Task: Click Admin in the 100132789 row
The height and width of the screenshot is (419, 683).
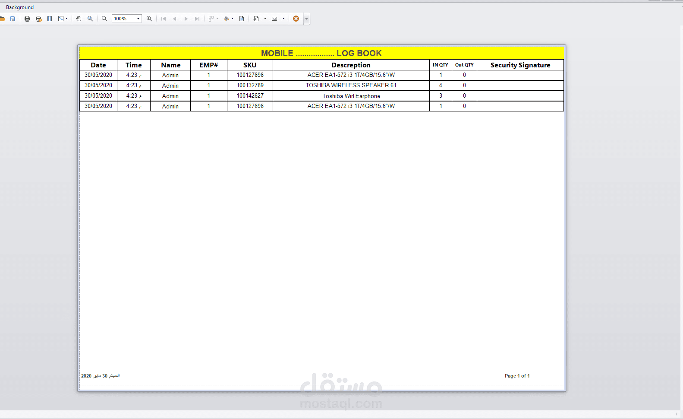Action: [170, 86]
